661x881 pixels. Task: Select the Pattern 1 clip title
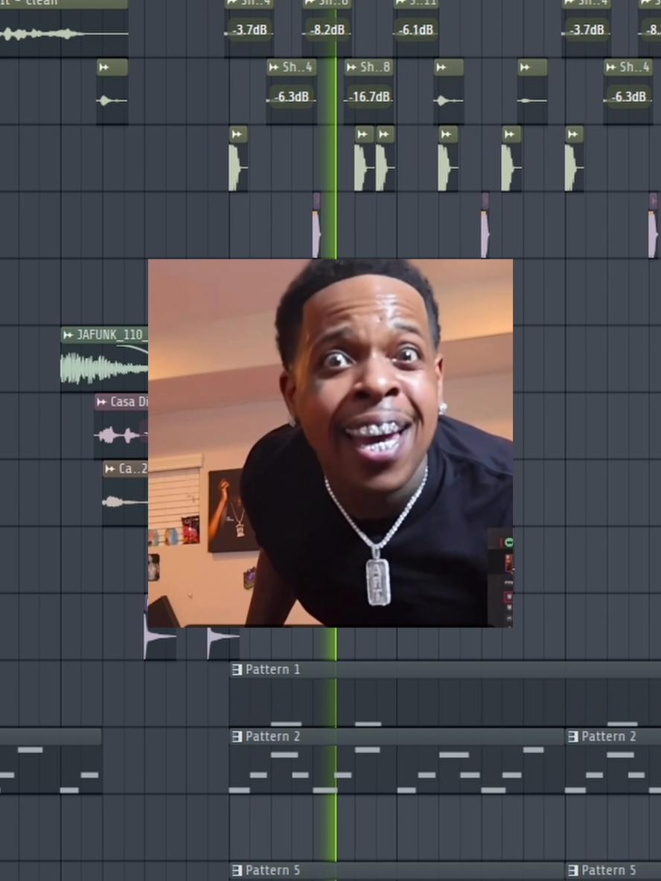coord(272,669)
